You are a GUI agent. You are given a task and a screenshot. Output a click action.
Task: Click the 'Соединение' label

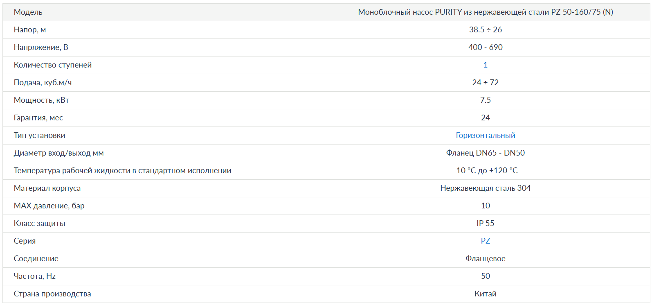(x=36, y=258)
